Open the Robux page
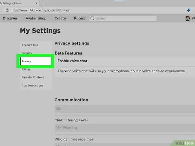The image size is (195, 146). pyautogui.click(x=79, y=18)
